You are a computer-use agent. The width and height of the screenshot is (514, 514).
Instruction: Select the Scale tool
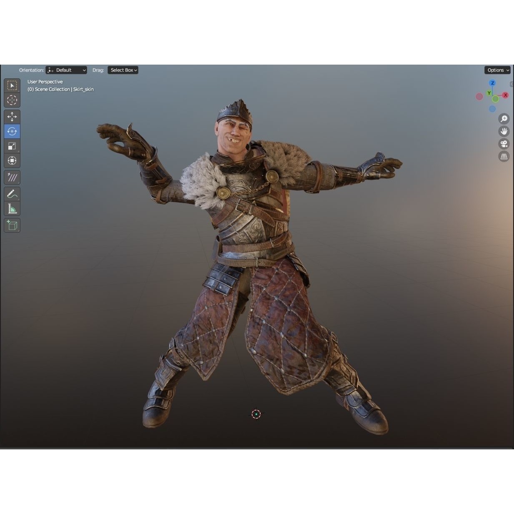point(12,146)
